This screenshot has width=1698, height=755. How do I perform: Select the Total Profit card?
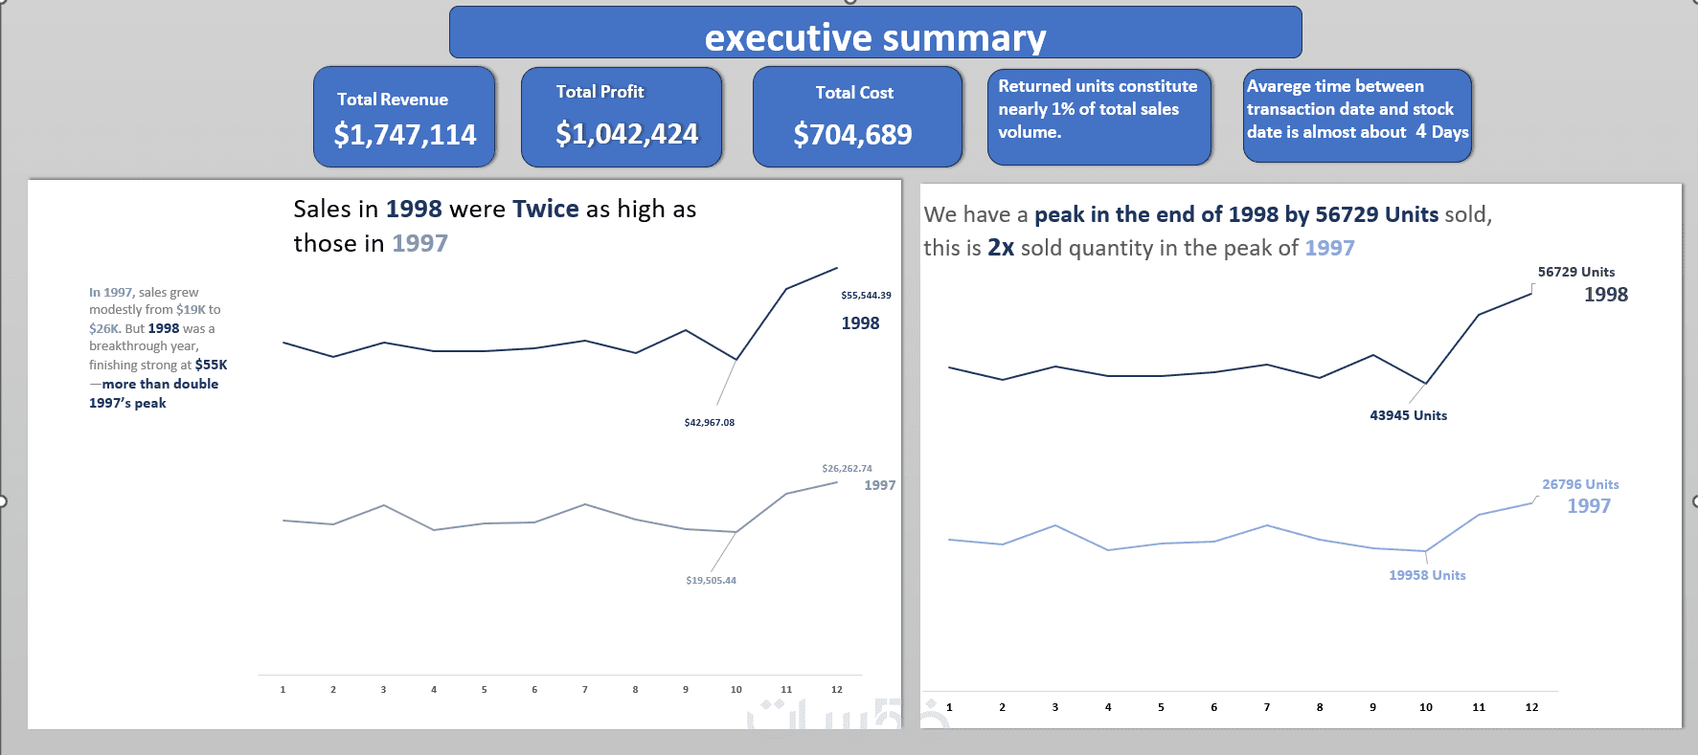[622, 117]
